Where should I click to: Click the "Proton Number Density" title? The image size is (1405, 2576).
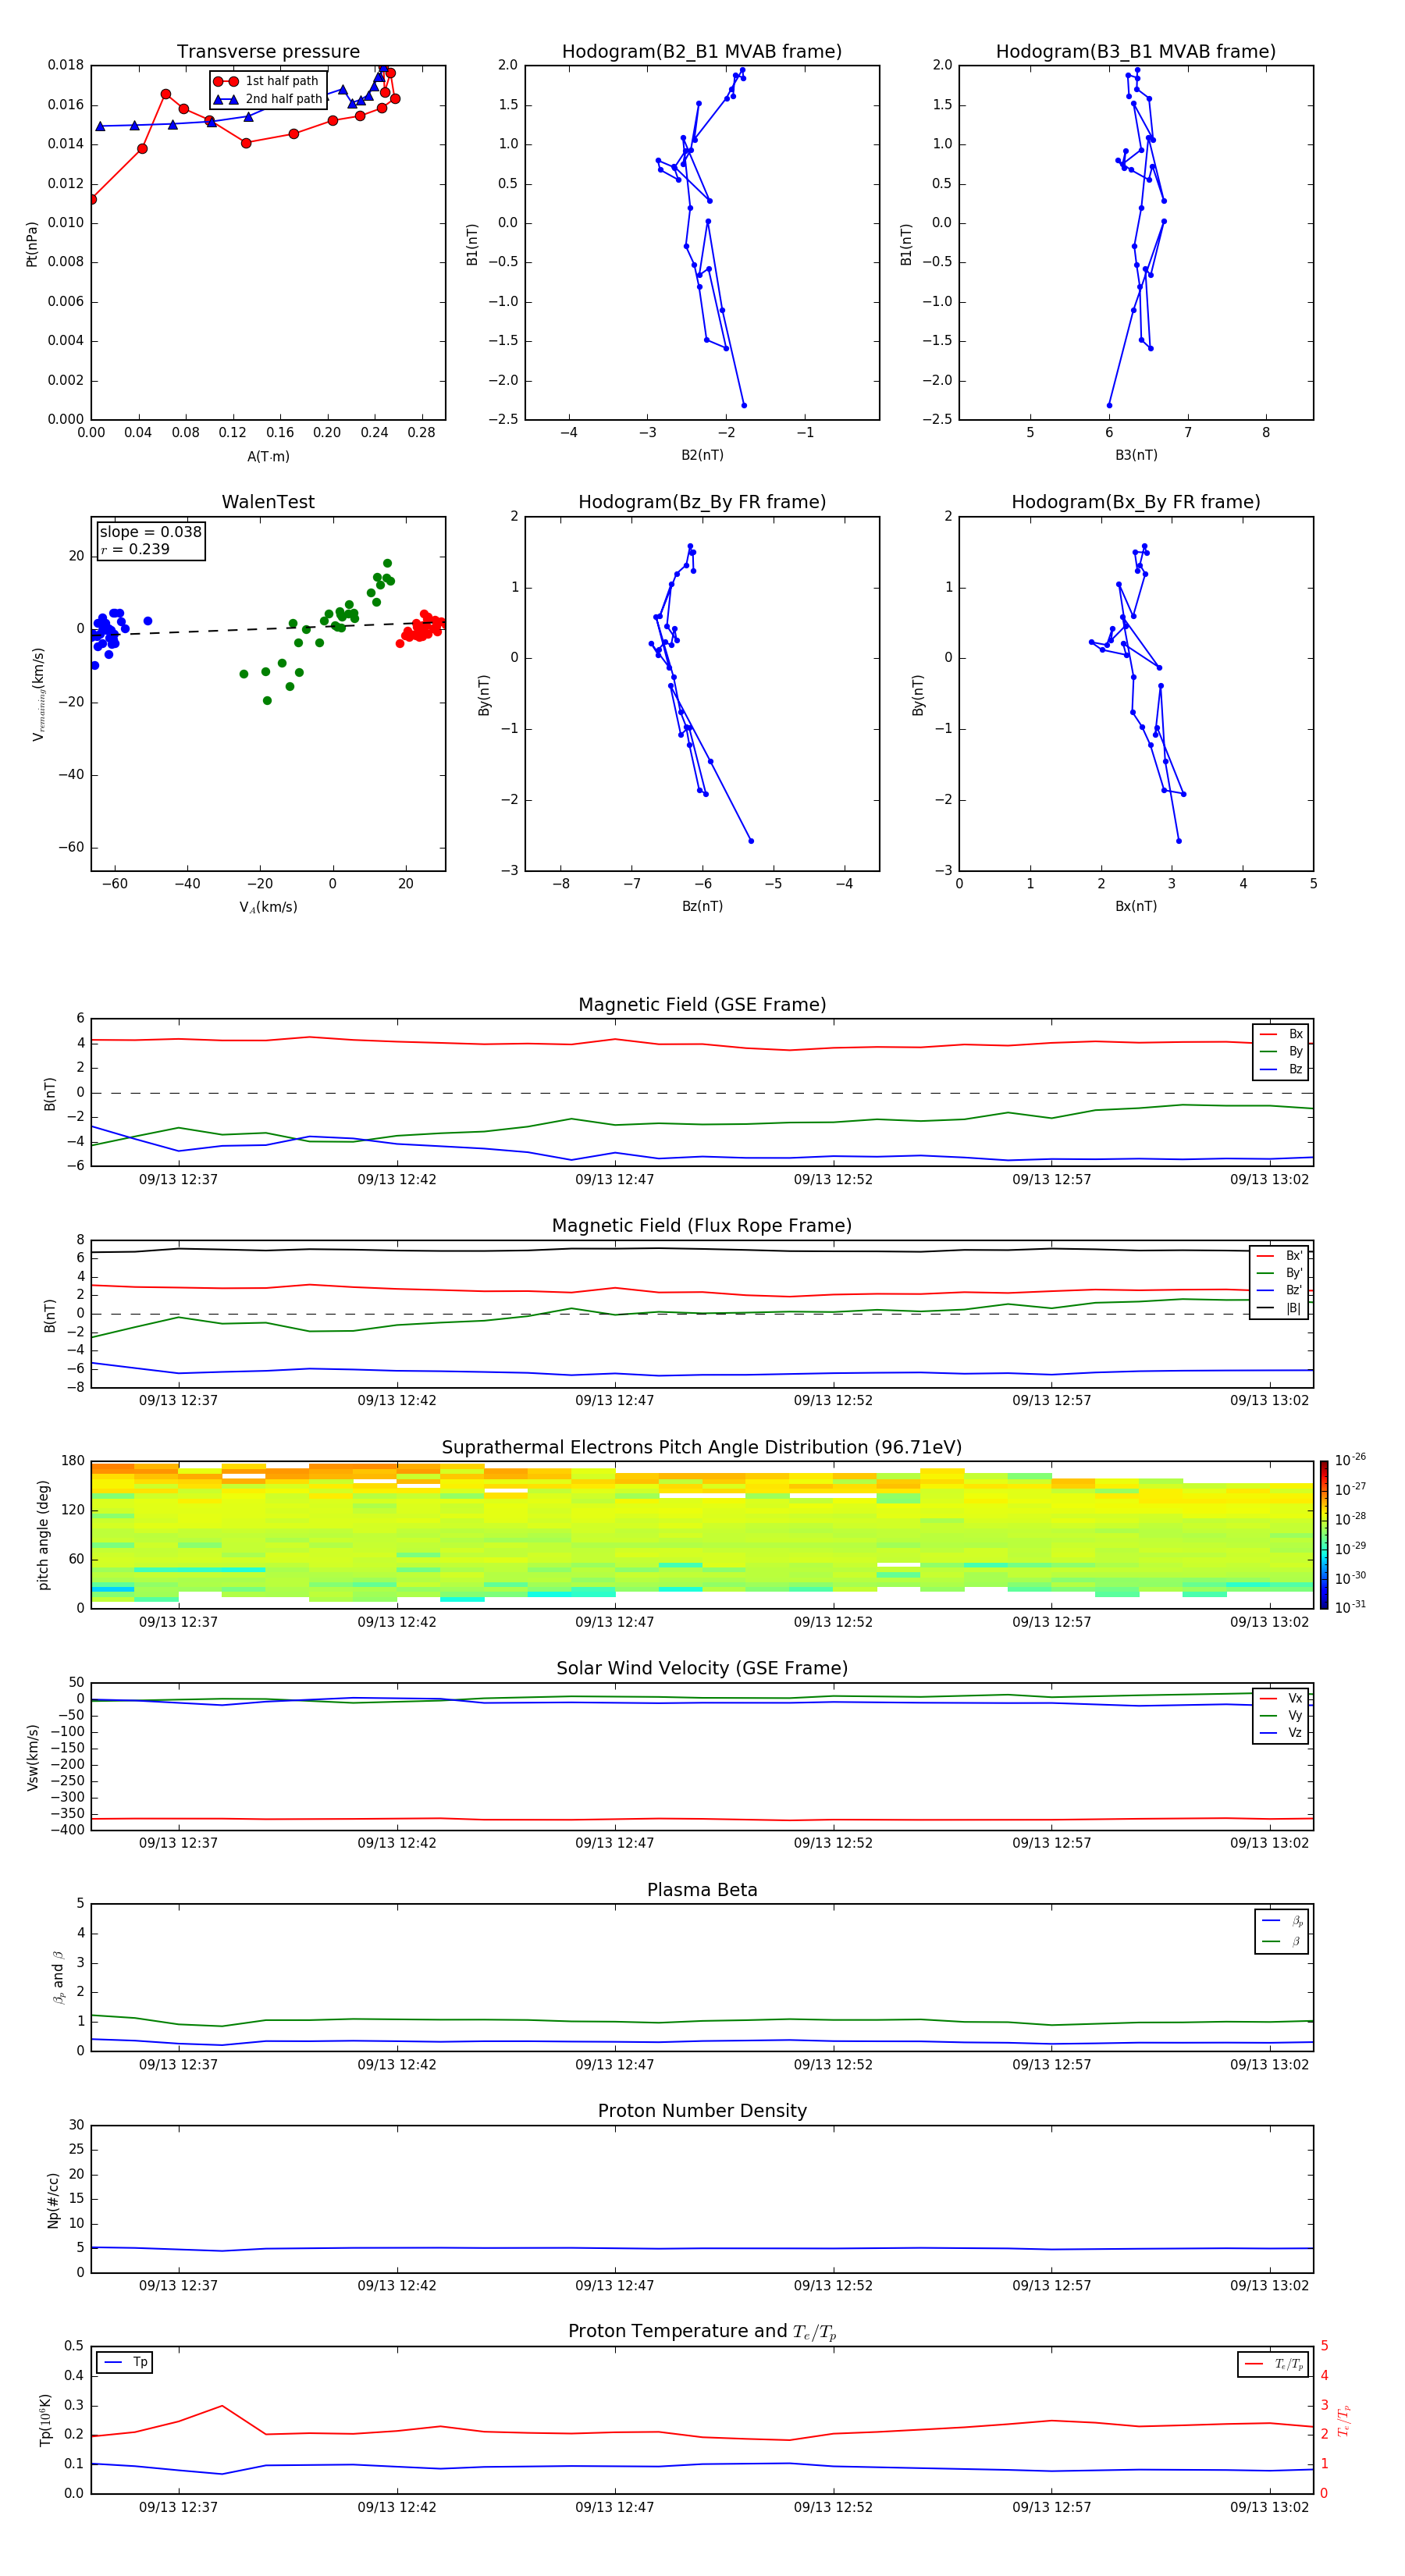(701, 2111)
